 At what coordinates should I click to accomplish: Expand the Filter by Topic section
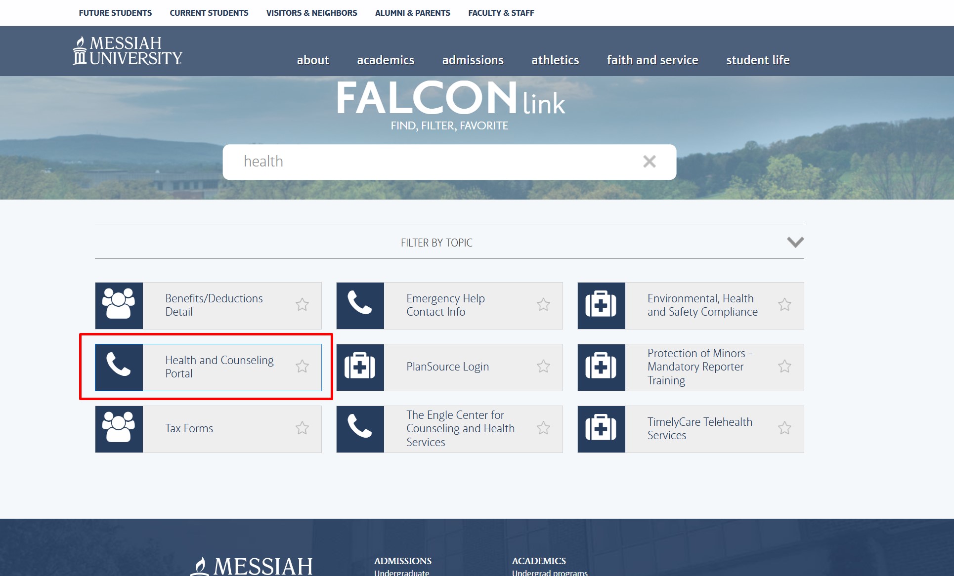796,242
